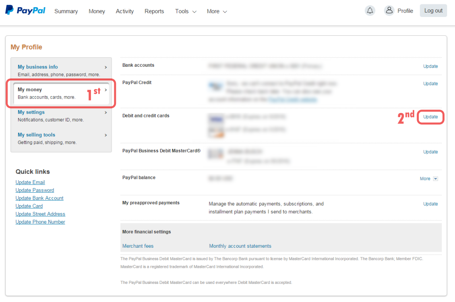455x302 pixels.
Task: Click the Log out button
Action: pos(433,11)
